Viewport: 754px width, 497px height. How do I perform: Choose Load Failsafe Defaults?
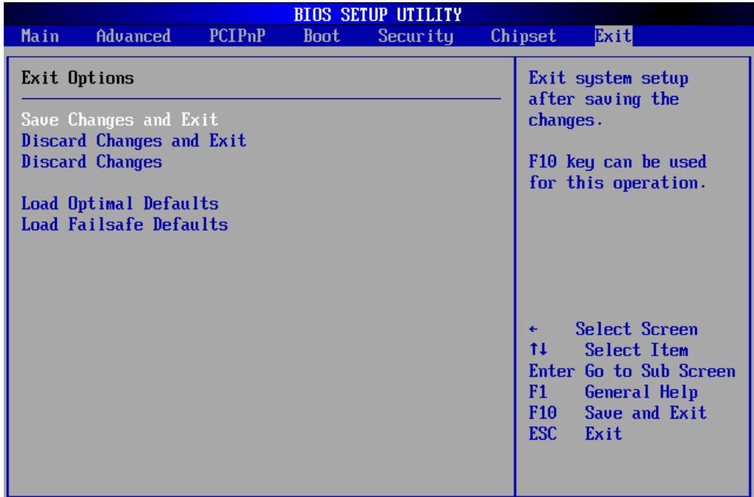[x=124, y=224]
